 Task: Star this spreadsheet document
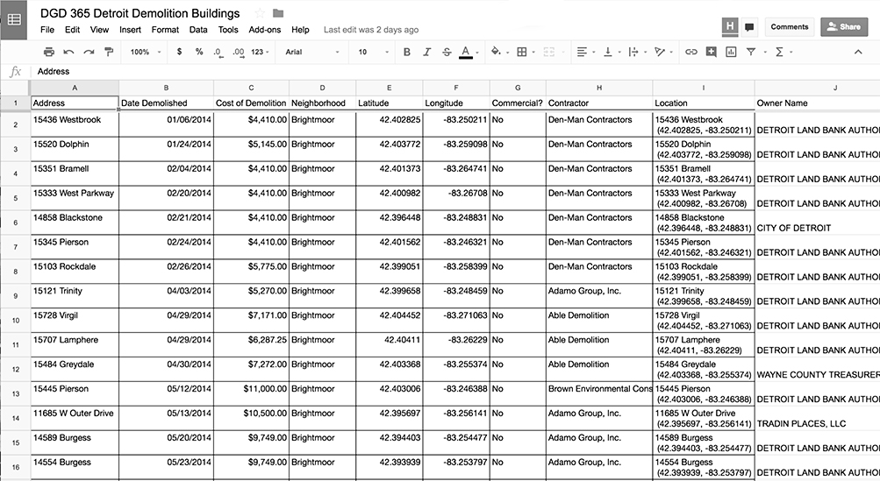[x=260, y=13]
